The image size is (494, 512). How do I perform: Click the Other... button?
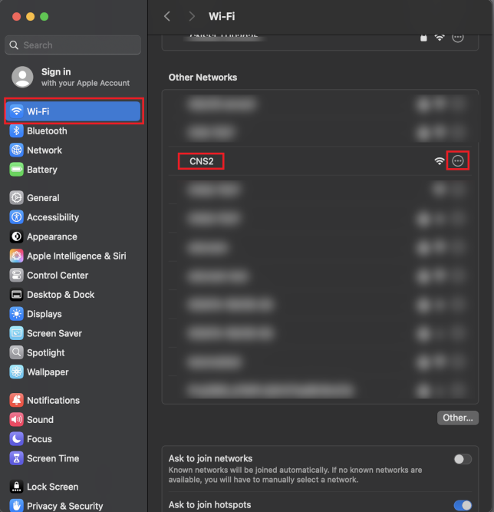pyautogui.click(x=458, y=418)
